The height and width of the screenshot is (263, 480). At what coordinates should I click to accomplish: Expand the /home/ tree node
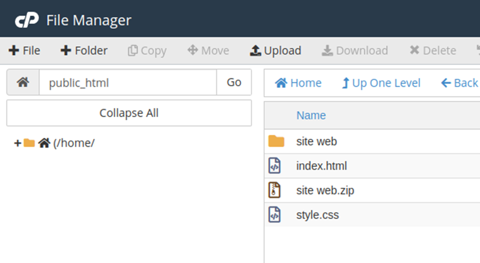point(17,143)
